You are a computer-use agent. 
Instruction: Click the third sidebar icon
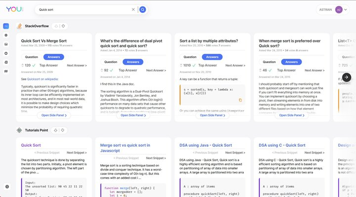click(x=6, y=44)
